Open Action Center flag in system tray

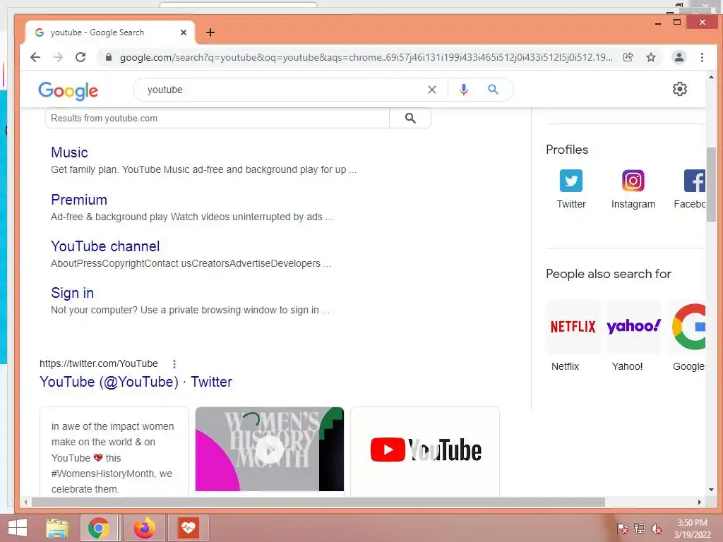point(623,529)
